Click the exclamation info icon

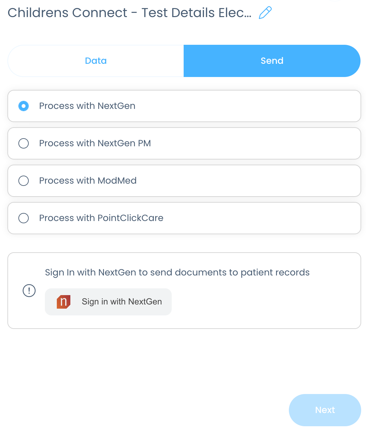tap(29, 291)
